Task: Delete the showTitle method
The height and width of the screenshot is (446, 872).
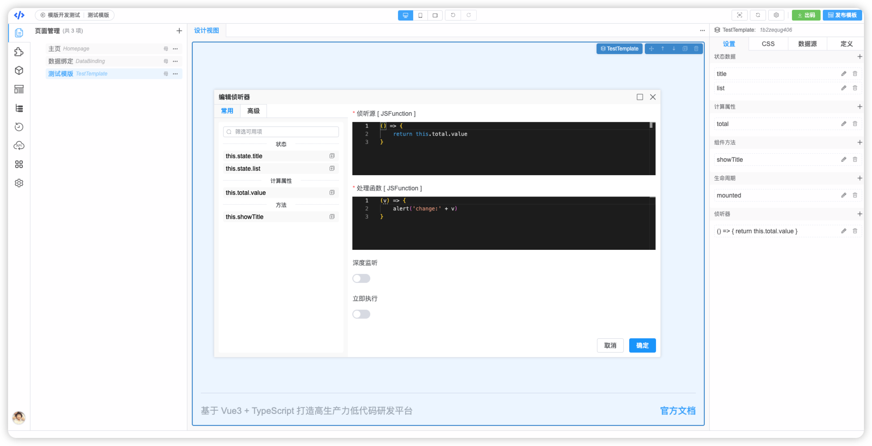Action: pyautogui.click(x=855, y=160)
